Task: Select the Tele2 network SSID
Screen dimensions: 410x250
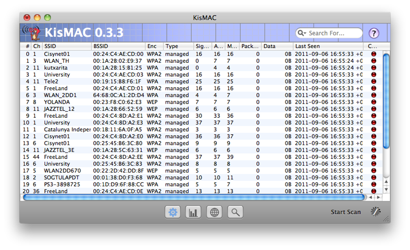Action: [x=51, y=82]
